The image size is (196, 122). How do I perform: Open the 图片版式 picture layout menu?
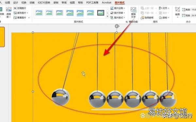(x=118, y=18)
